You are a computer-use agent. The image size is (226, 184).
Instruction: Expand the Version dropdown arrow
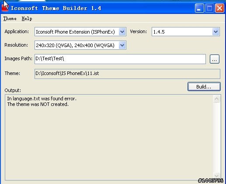click(x=216, y=31)
